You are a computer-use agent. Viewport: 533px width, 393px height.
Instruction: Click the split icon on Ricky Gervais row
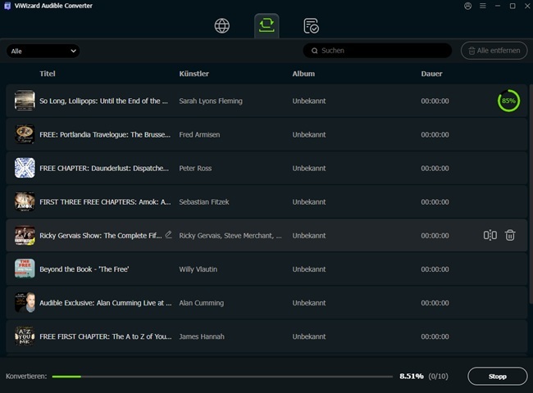coord(490,235)
